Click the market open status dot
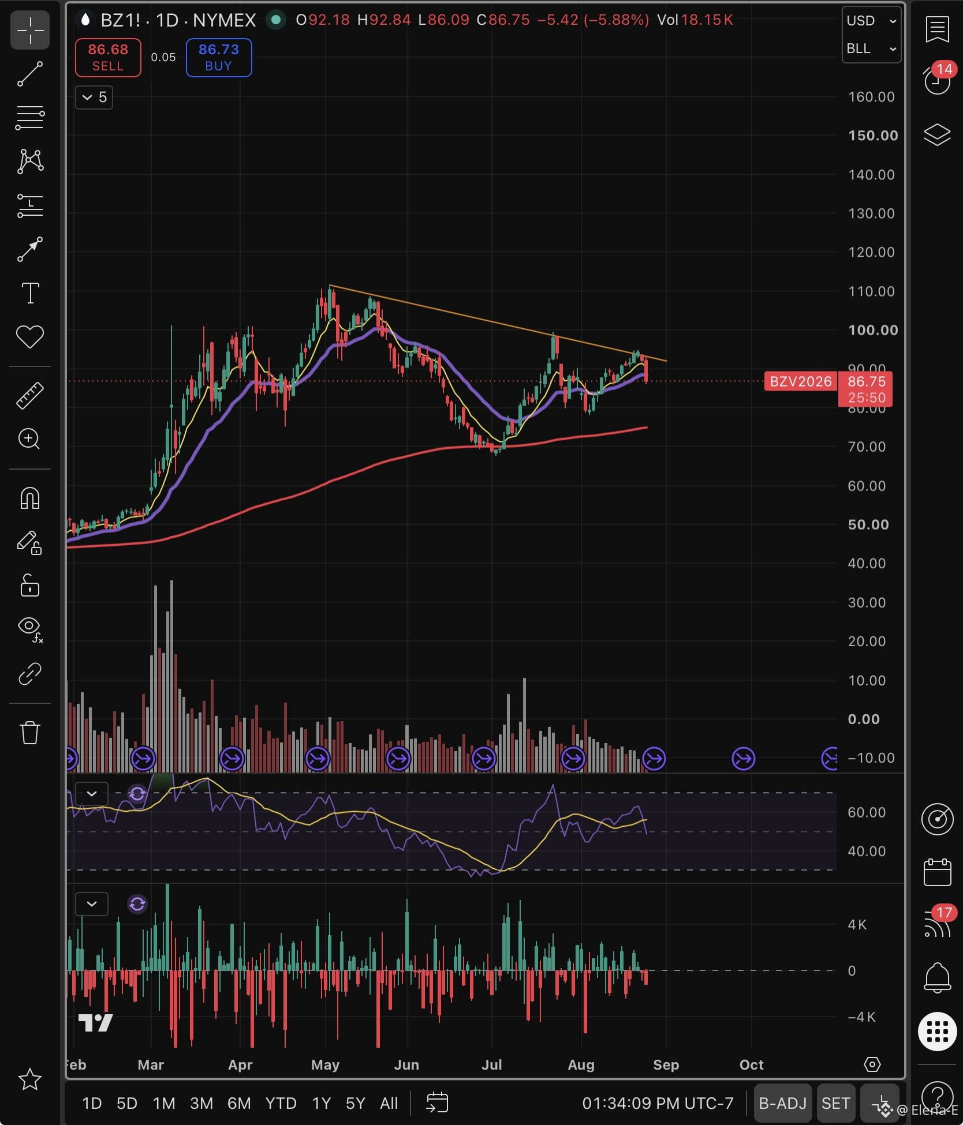 (276, 20)
